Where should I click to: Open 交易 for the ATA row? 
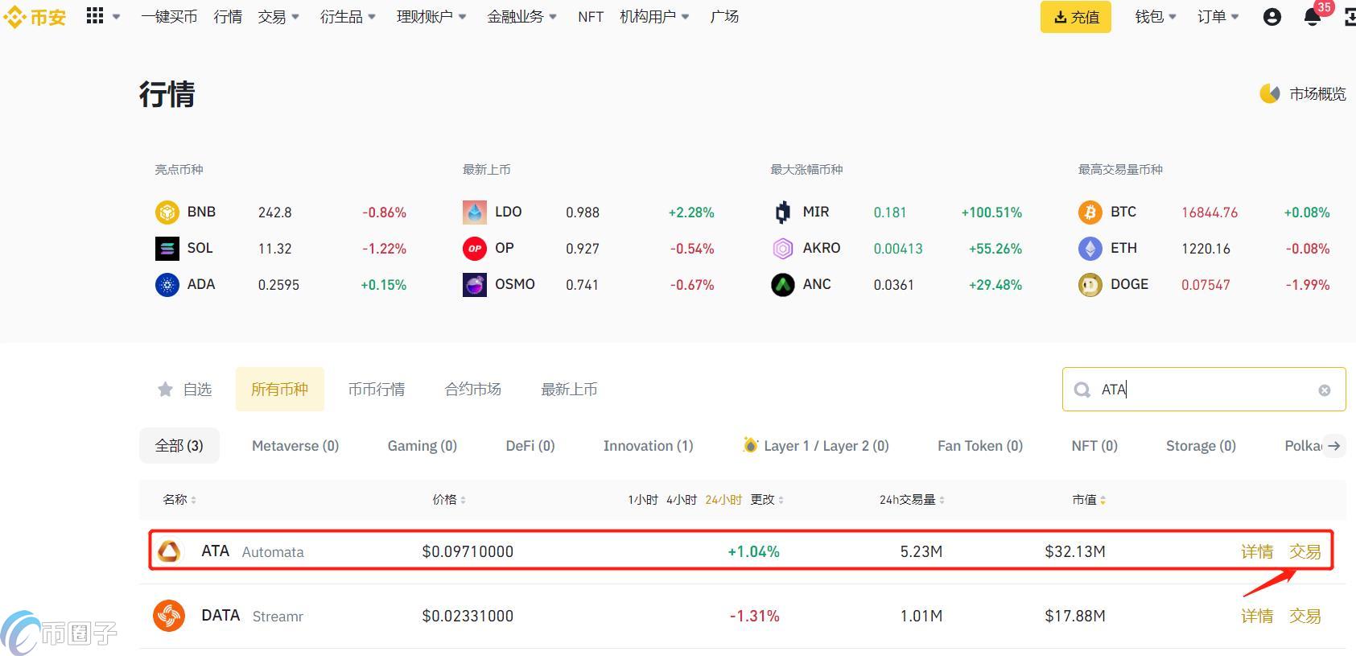(x=1305, y=551)
